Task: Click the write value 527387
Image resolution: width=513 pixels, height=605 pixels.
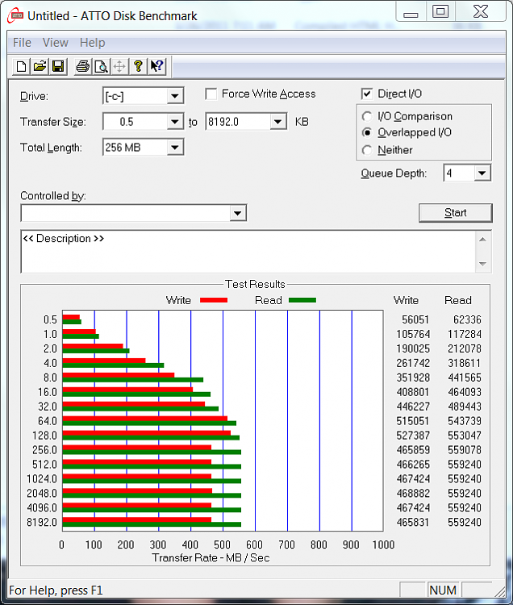Action: (413, 436)
